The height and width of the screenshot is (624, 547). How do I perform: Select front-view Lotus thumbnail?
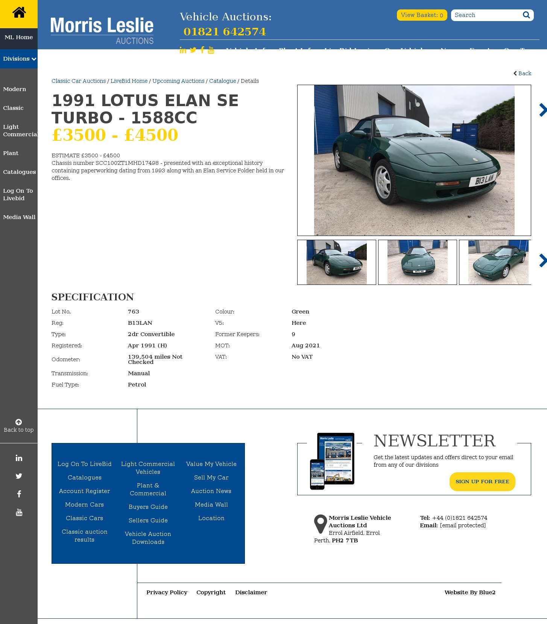pos(418,262)
